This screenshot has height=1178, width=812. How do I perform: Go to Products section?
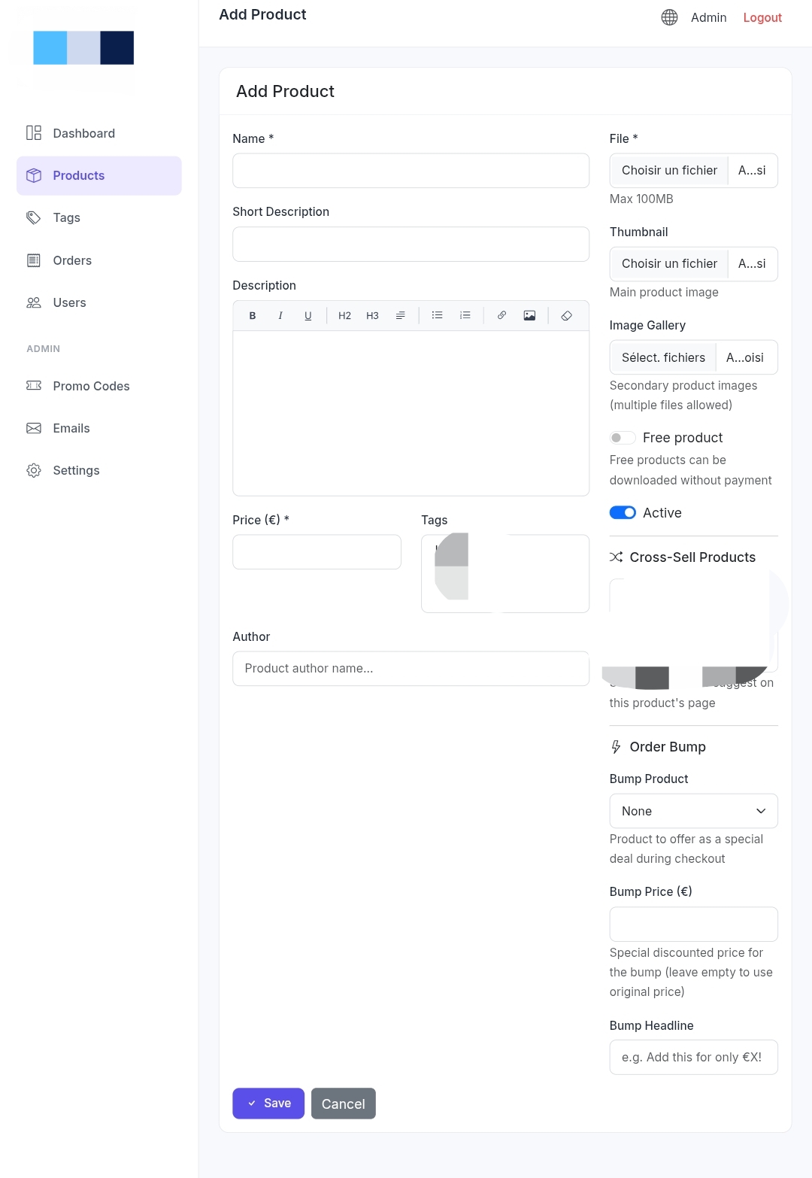(x=99, y=175)
